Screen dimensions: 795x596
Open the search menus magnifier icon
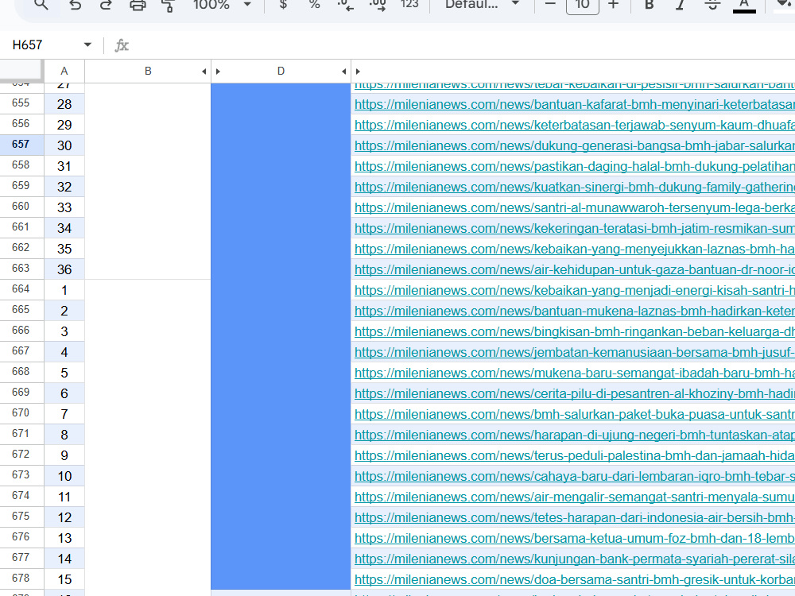[41, 5]
